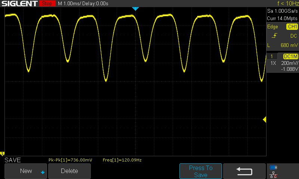
Task: Click the blue arrow on the New button
Action: tap(43, 173)
